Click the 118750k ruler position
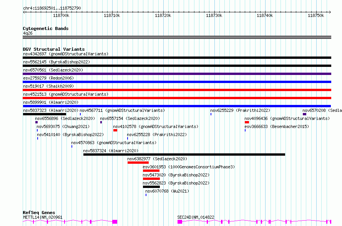This screenshot has width=342, height=226. point(316,15)
